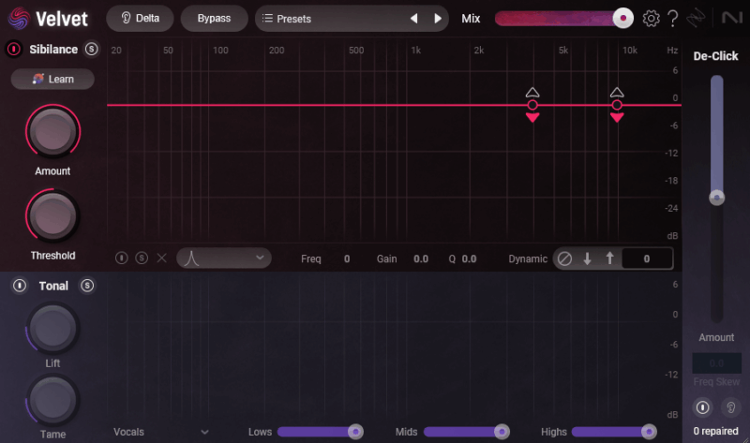Disable Dynamic mode with the slash-circle icon
The width and height of the screenshot is (750, 443).
pos(564,258)
